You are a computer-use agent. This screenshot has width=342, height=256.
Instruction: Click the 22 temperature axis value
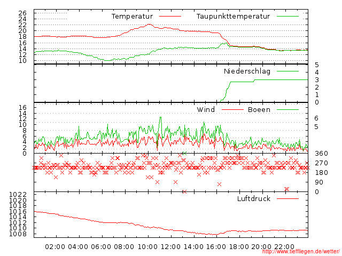[x=22, y=25]
